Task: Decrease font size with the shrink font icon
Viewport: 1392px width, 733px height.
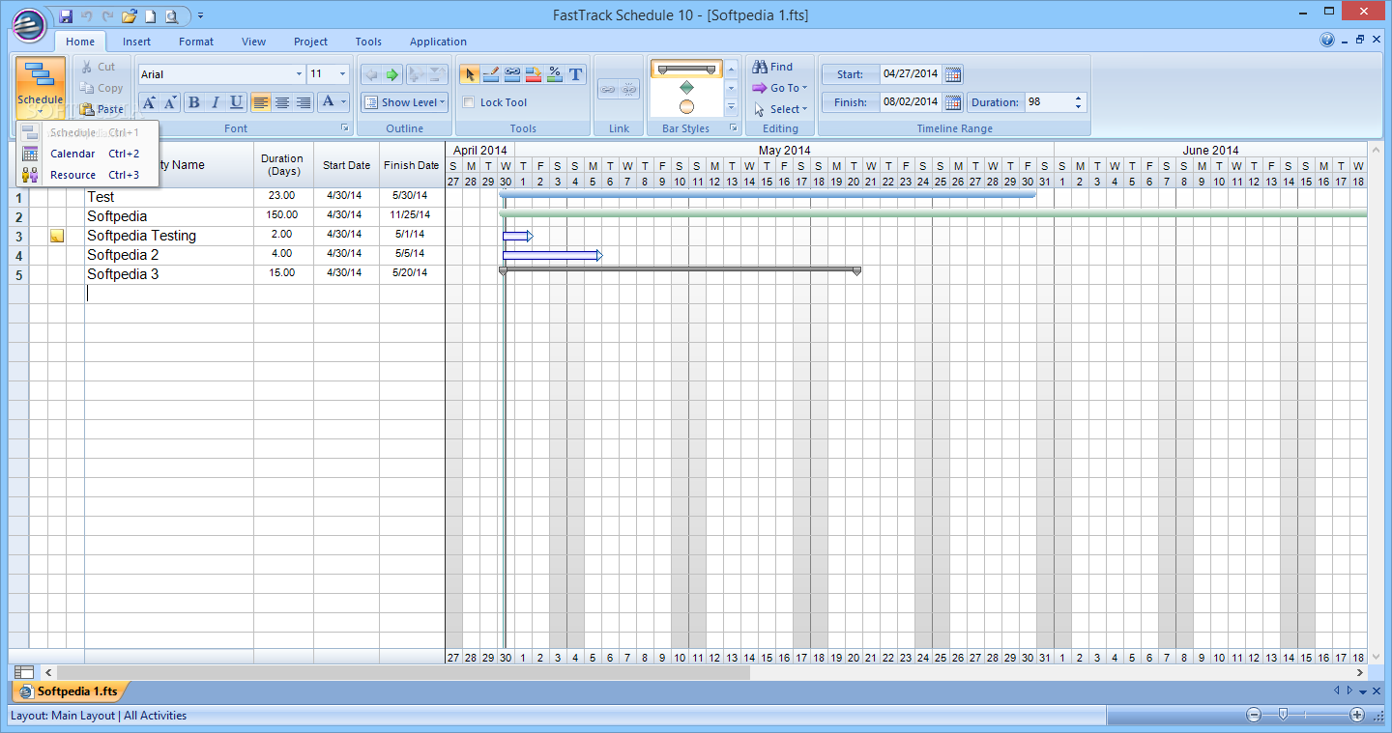Action: coord(170,102)
